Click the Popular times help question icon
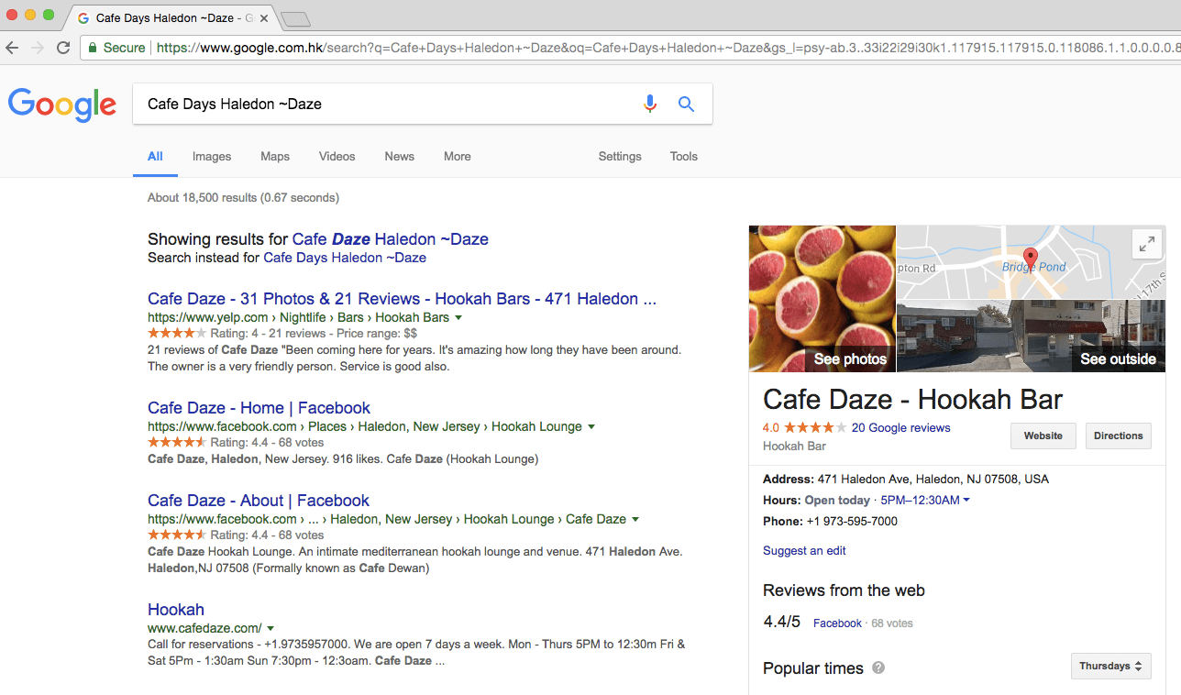 878,667
